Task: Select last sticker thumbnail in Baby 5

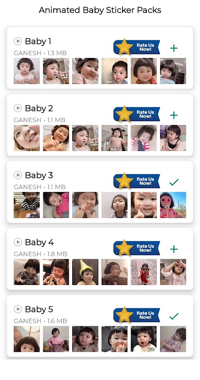Action: (x=173, y=339)
